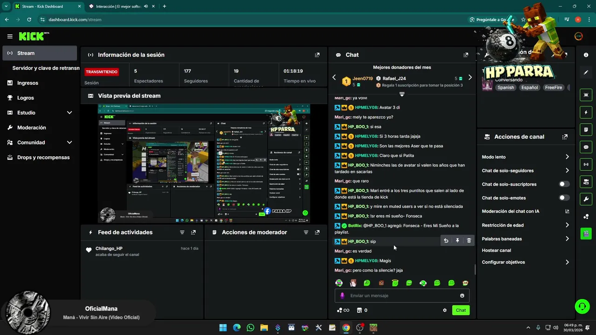
Task: Toggle channel actions panel icon in sidebar
Action: coord(586,181)
